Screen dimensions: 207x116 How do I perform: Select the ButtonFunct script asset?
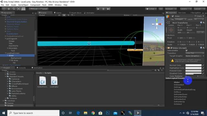tap(42, 82)
